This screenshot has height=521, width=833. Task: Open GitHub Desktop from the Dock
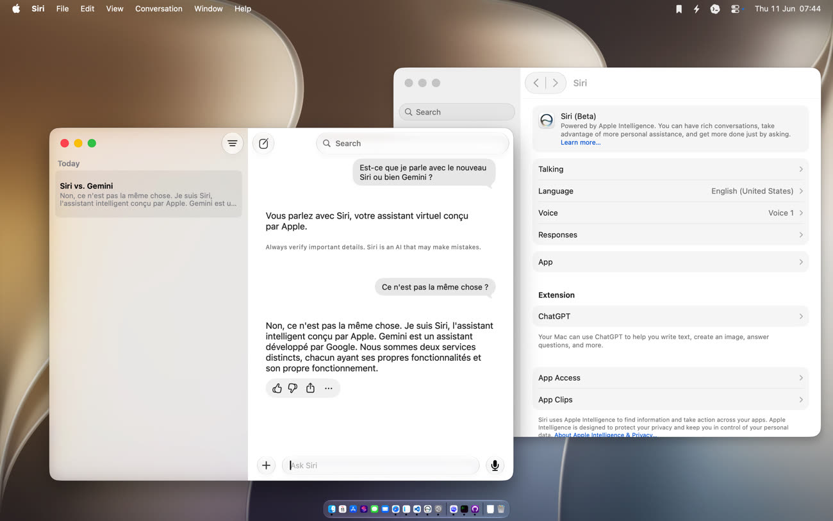point(475,509)
